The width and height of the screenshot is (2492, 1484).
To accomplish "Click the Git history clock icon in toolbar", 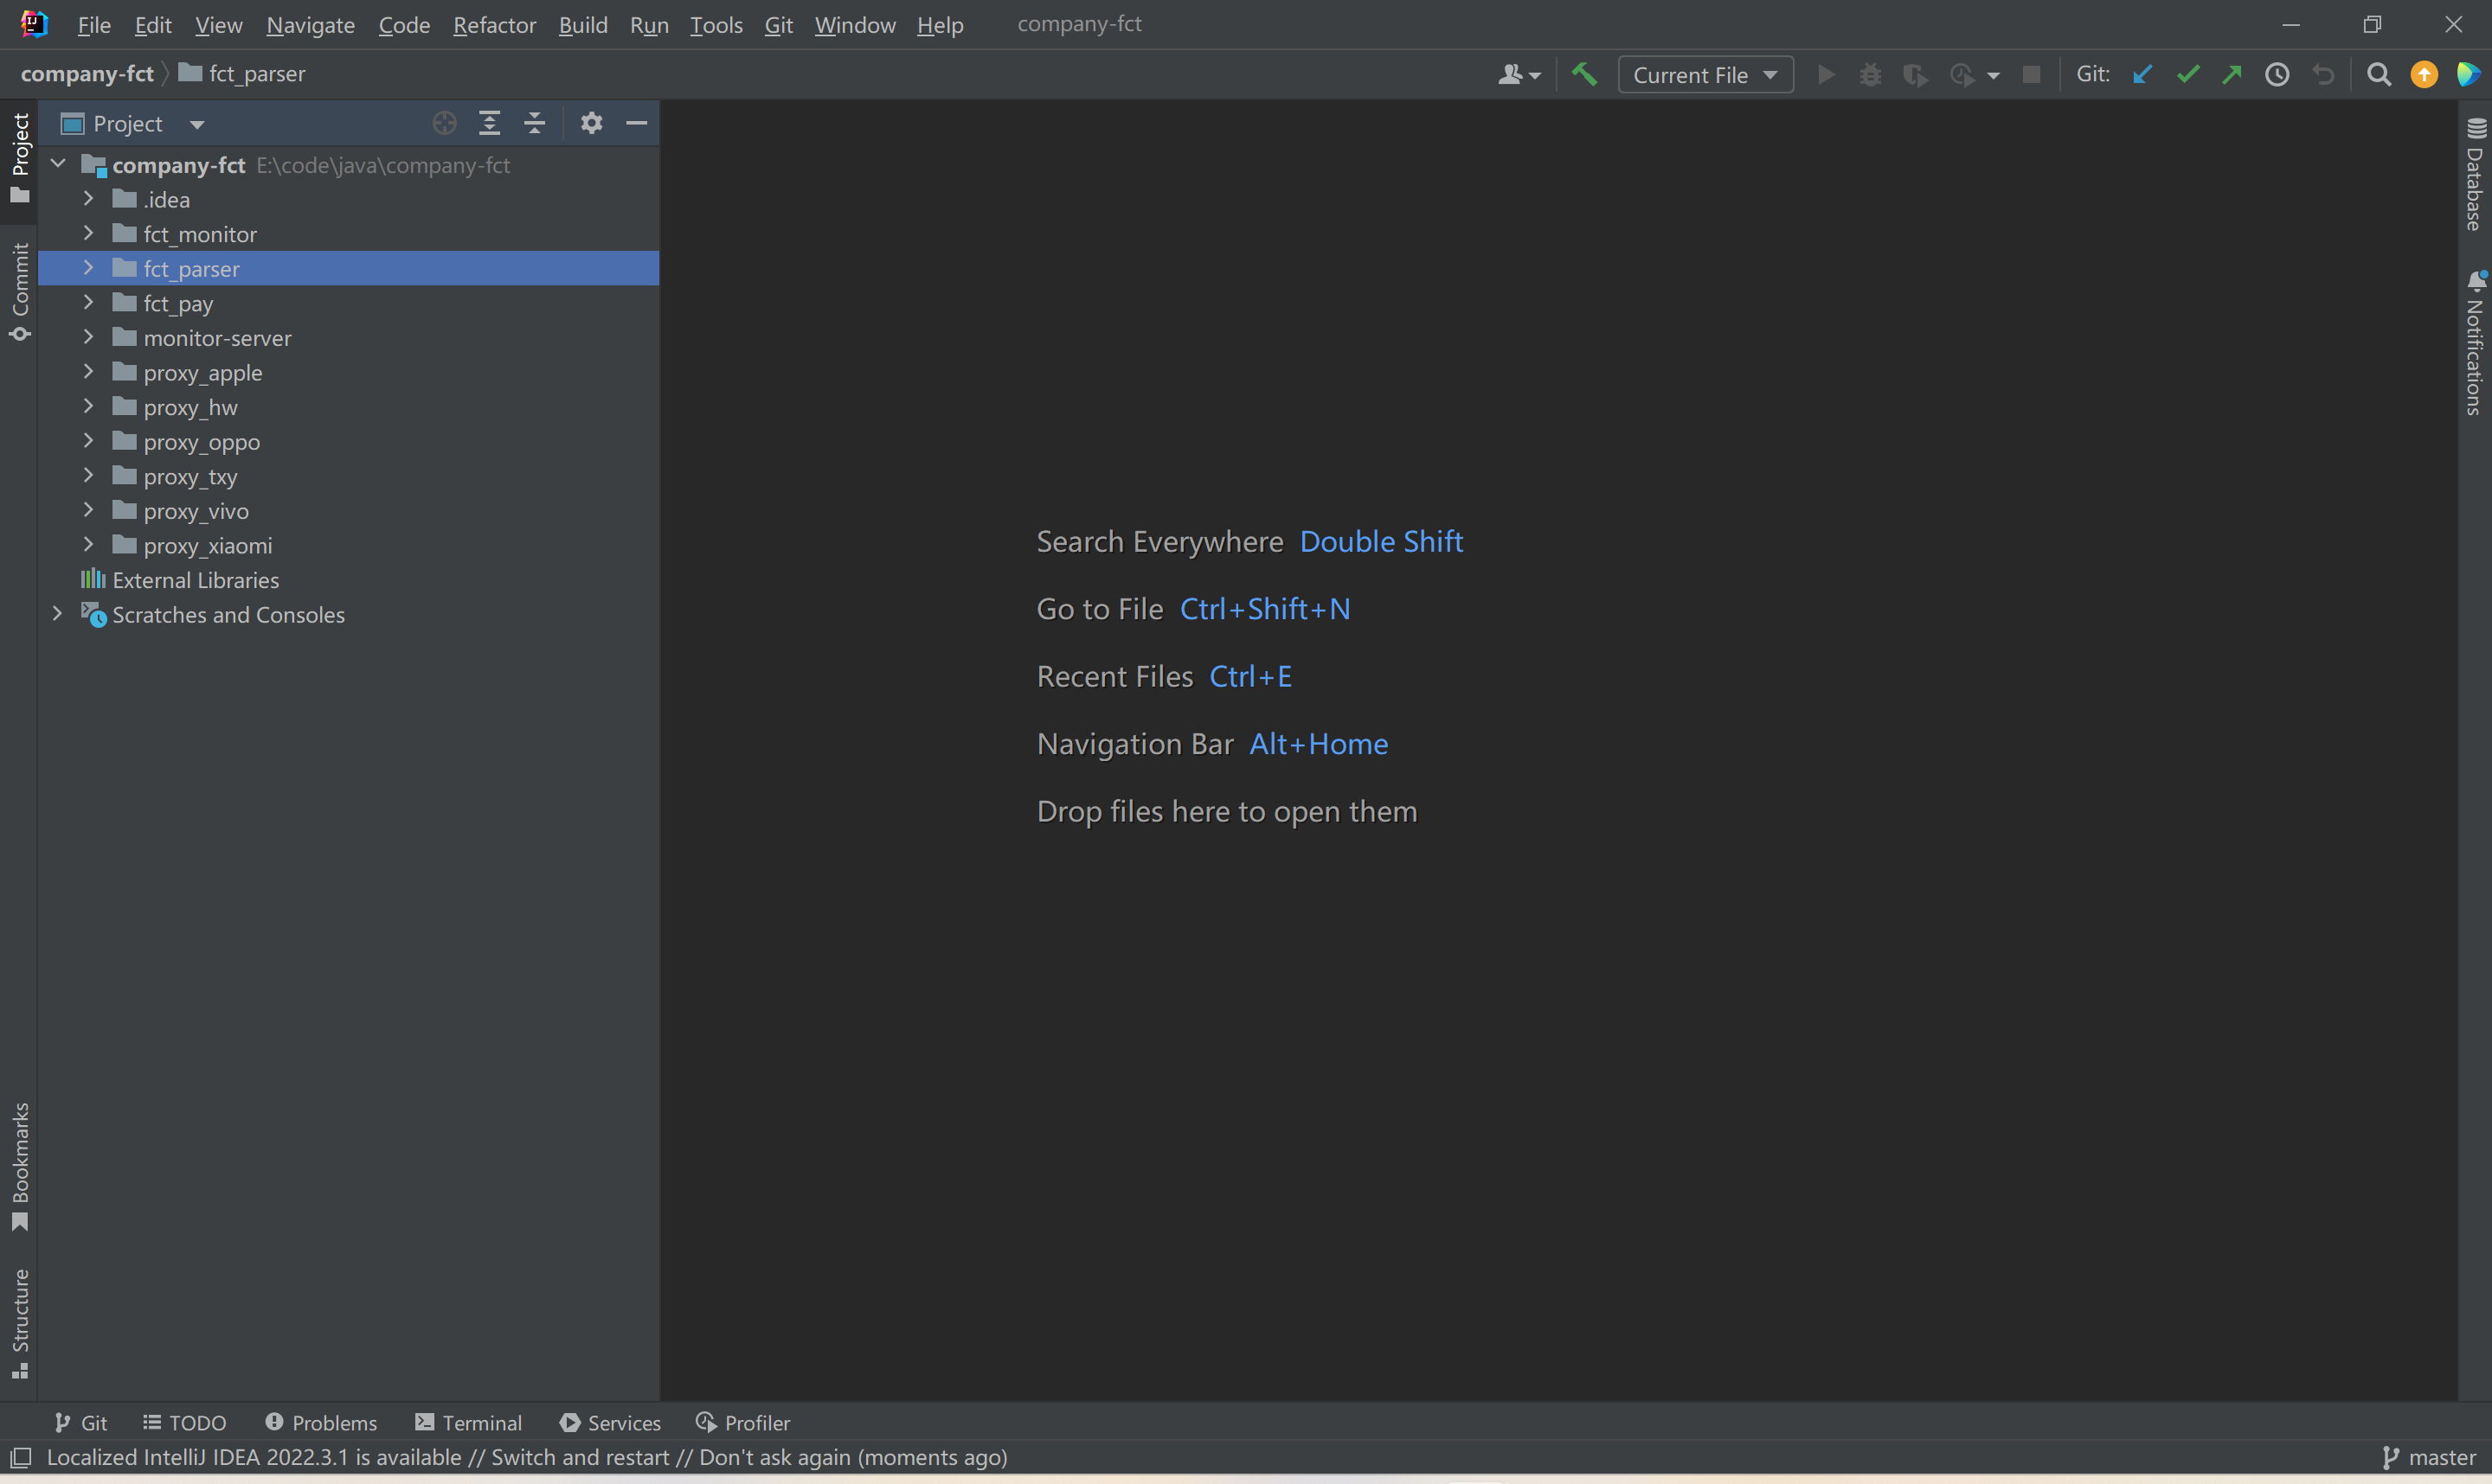I will click(2280, 74).
